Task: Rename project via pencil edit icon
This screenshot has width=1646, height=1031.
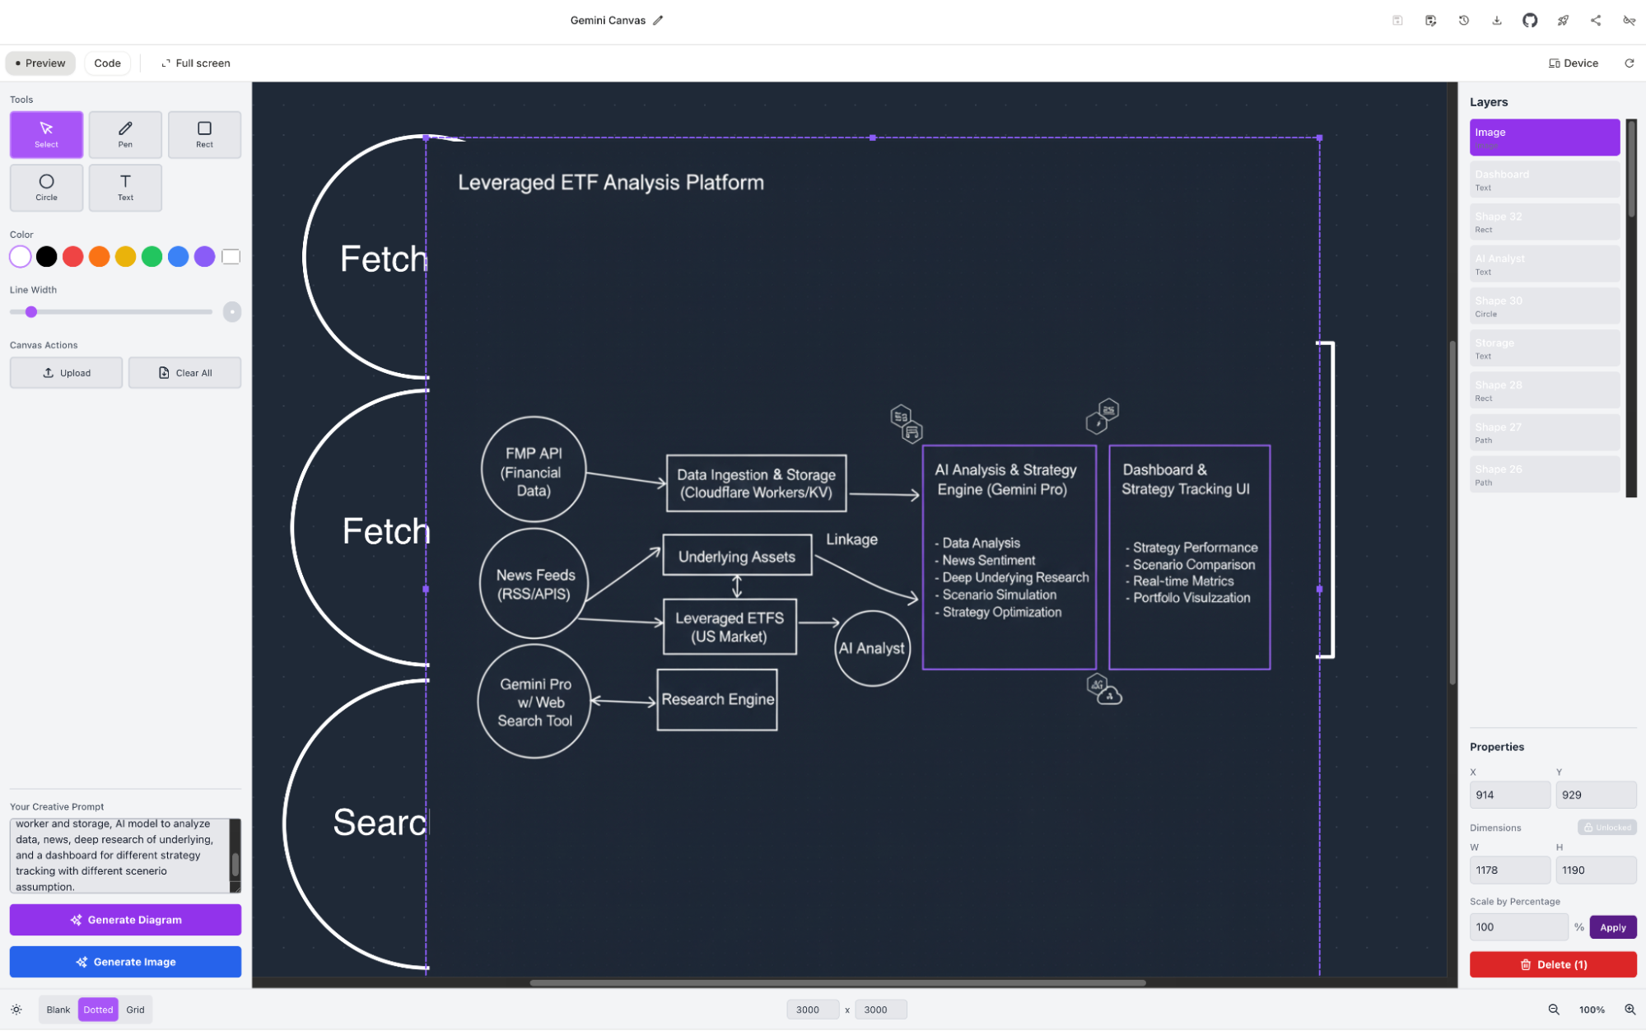Action: point(658,21)
